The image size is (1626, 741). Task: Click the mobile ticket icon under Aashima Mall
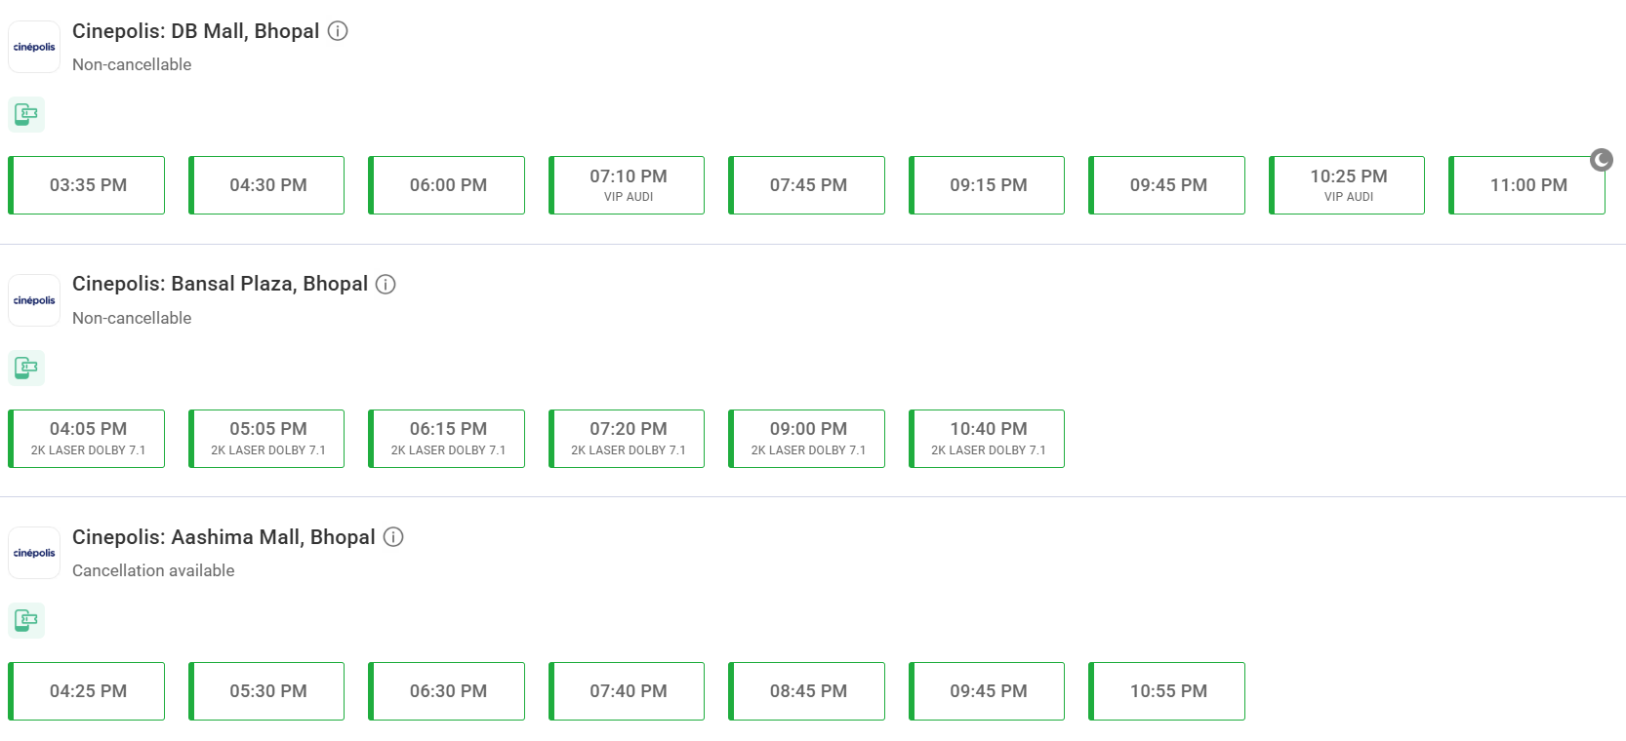pos(26,620)
